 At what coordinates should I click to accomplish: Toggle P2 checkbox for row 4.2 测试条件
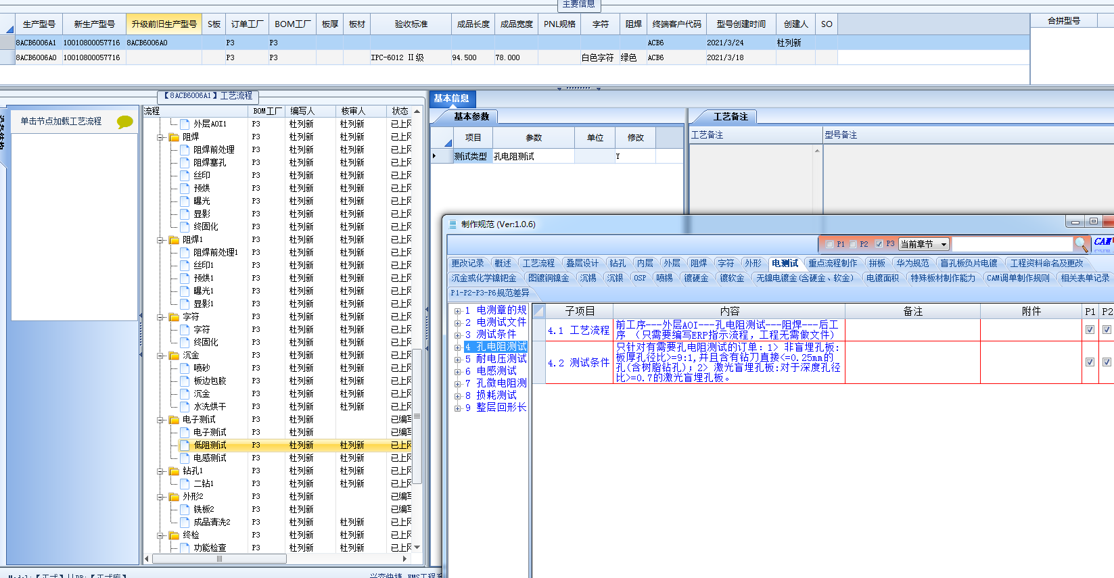[x=1107, y=362]
